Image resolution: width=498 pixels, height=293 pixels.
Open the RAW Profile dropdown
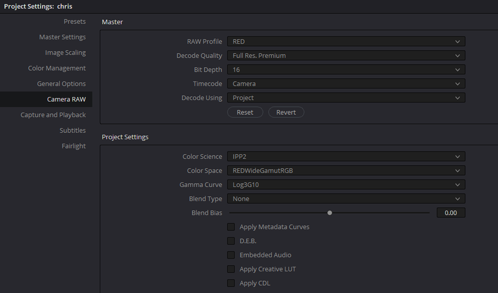click(x=346, y=42)
